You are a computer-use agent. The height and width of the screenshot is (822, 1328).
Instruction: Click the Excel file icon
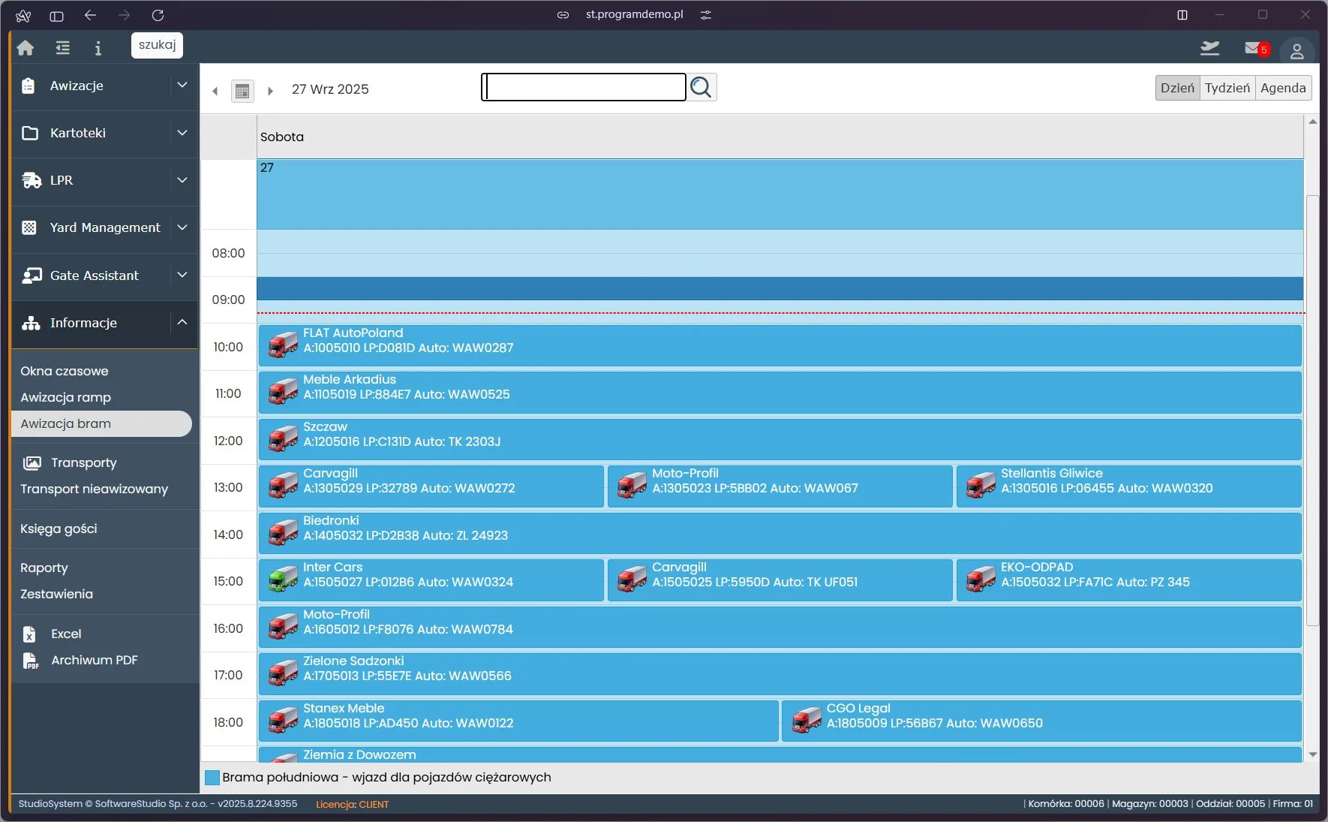tap(29, 634)
